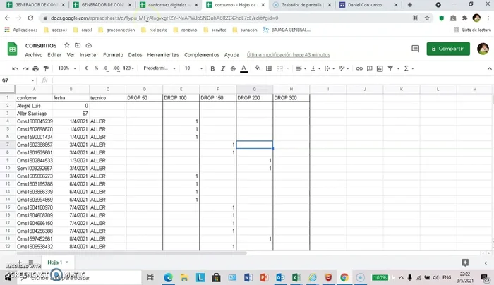Open the last modification history link
Image resolution: width=494 pixels, height=285 pixels.
tap(288, 54)
